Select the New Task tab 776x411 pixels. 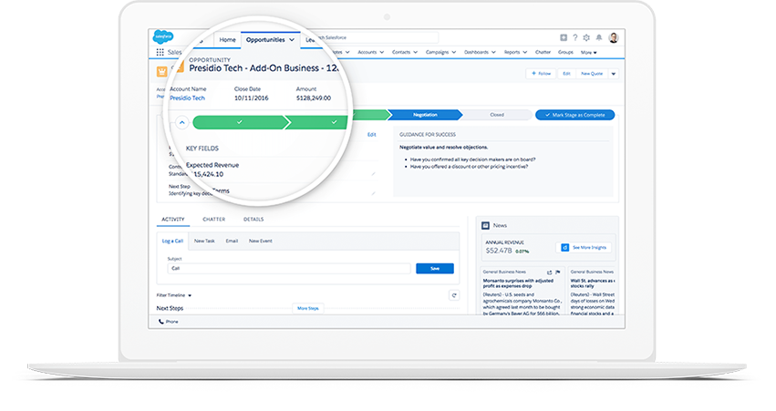204,241
